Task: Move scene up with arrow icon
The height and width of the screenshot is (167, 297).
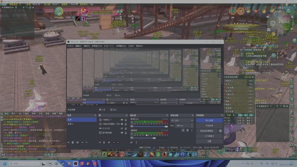Action: tap(82, 143)
